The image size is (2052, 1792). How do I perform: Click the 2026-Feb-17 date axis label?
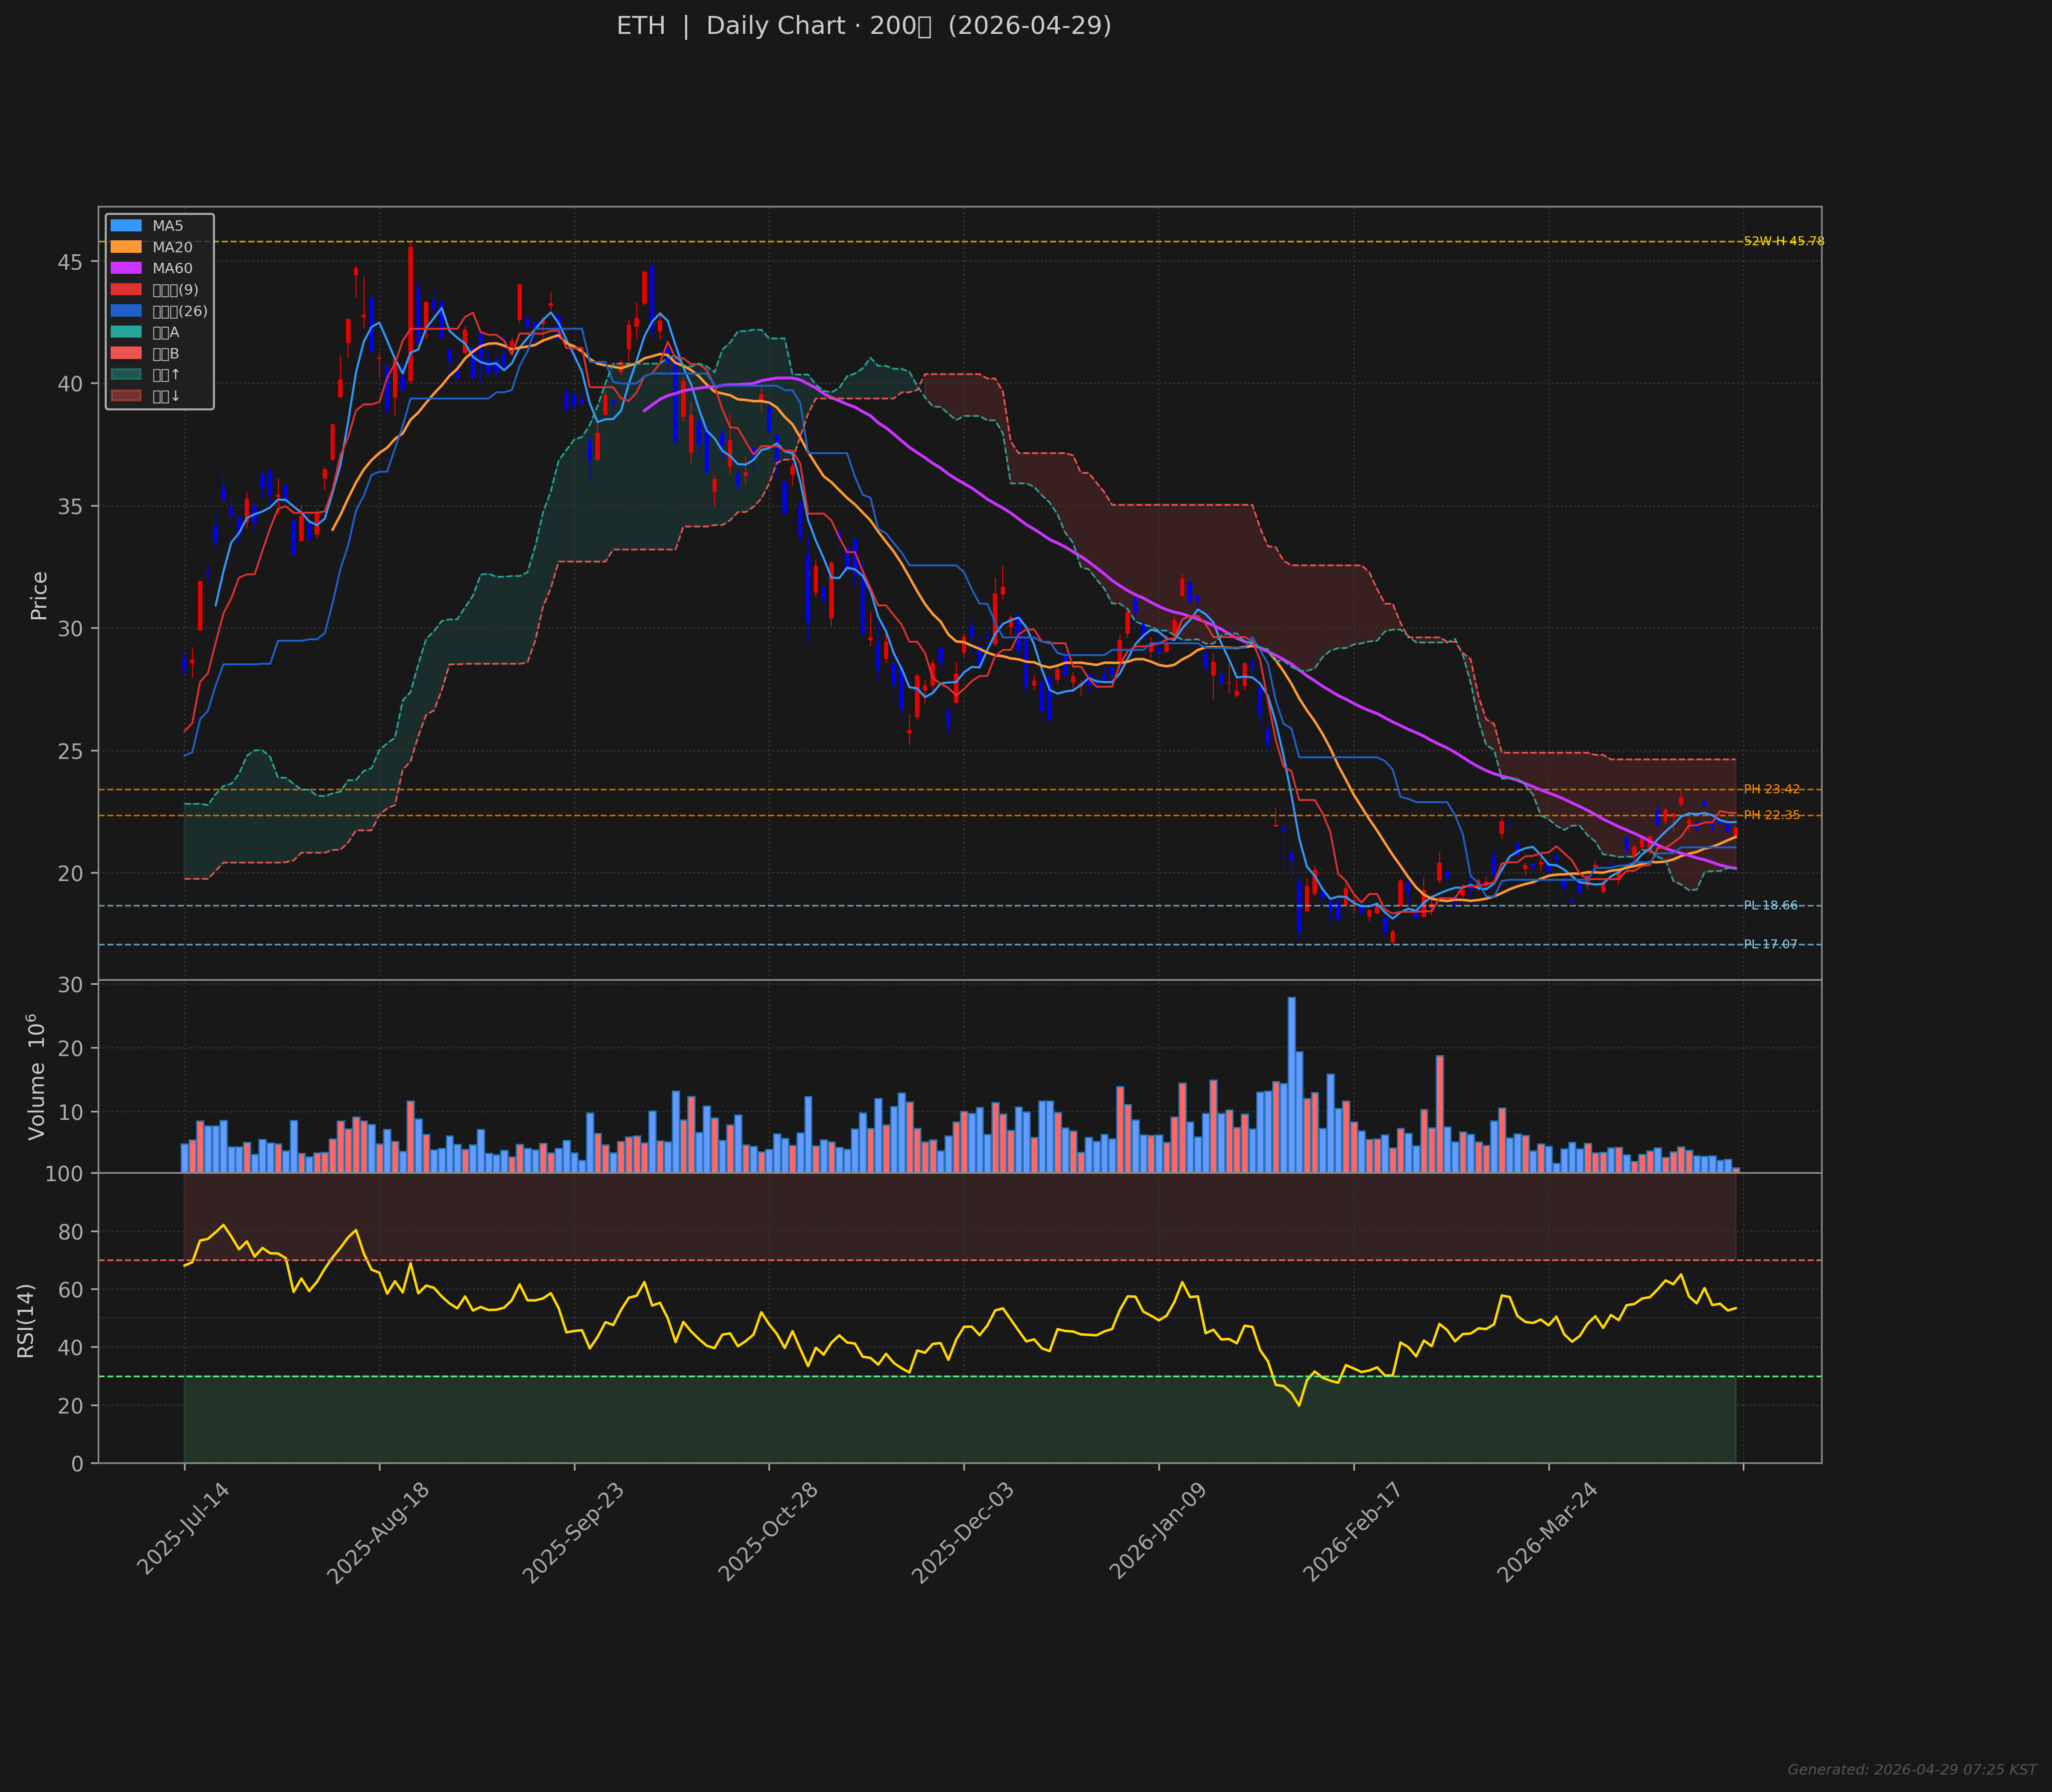point(1352,1532)
